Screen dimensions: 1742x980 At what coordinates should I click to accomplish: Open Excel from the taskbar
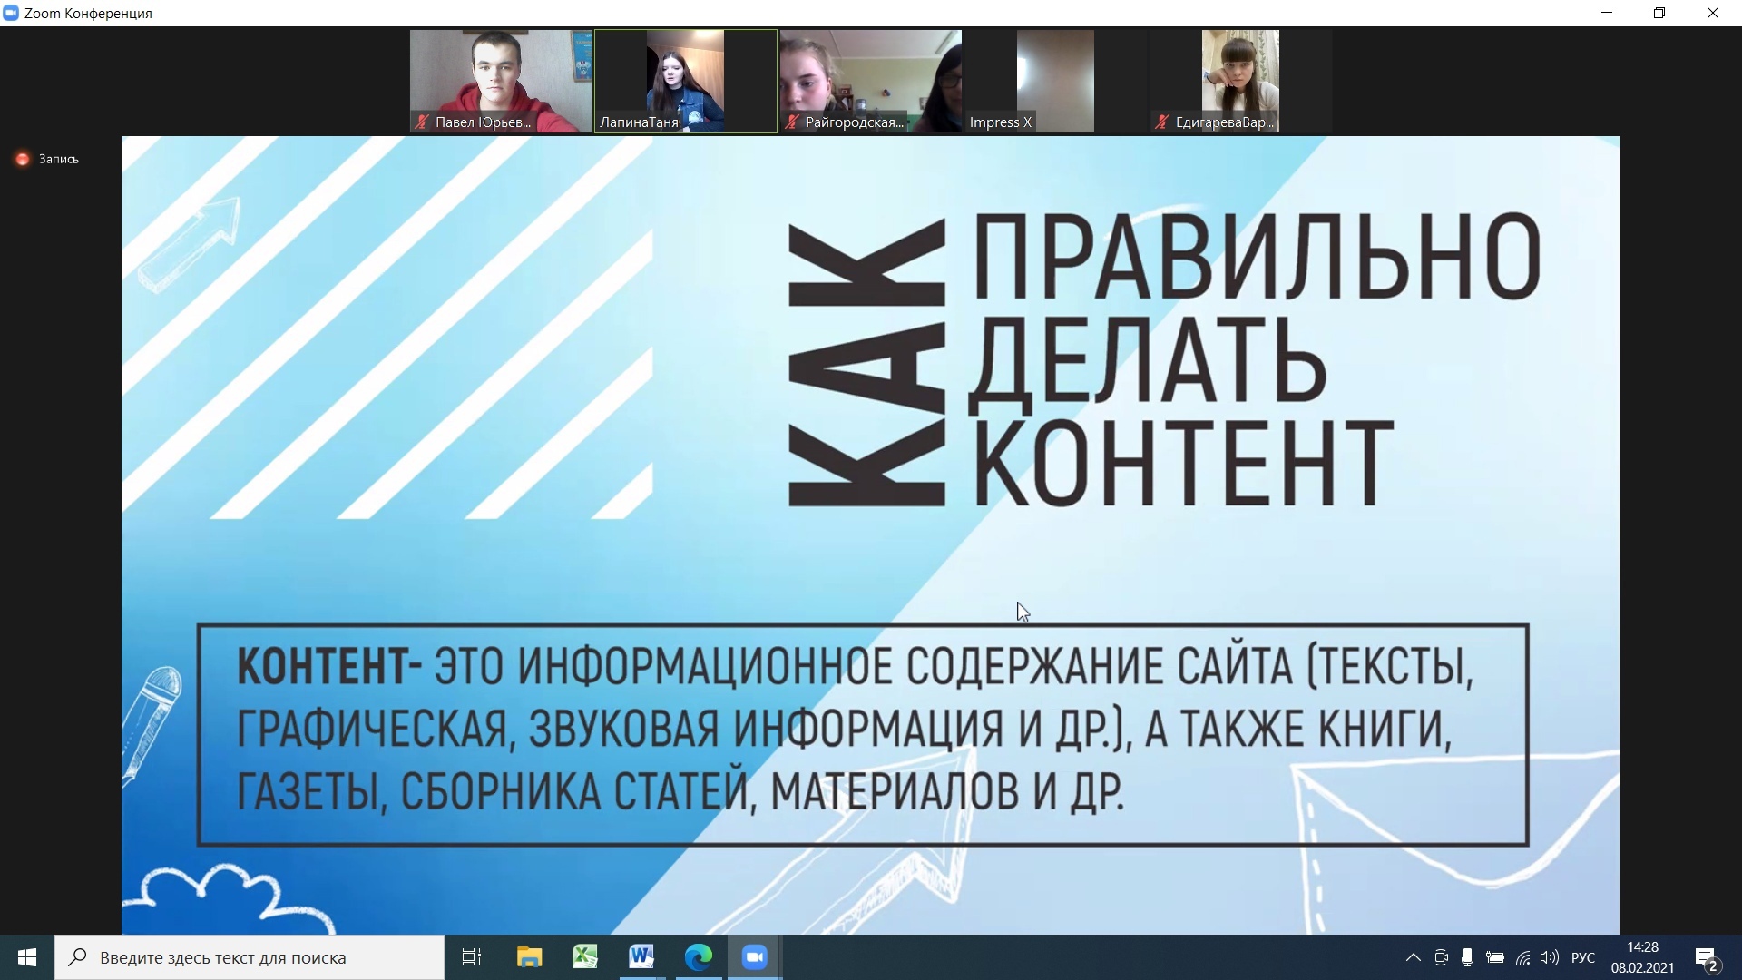[x=585, y=957]
